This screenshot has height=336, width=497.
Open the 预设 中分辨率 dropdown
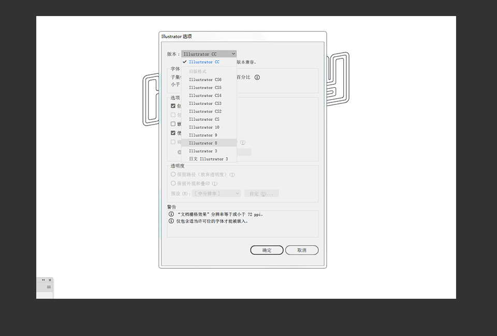pyautogui.click(x=216, y=193)
